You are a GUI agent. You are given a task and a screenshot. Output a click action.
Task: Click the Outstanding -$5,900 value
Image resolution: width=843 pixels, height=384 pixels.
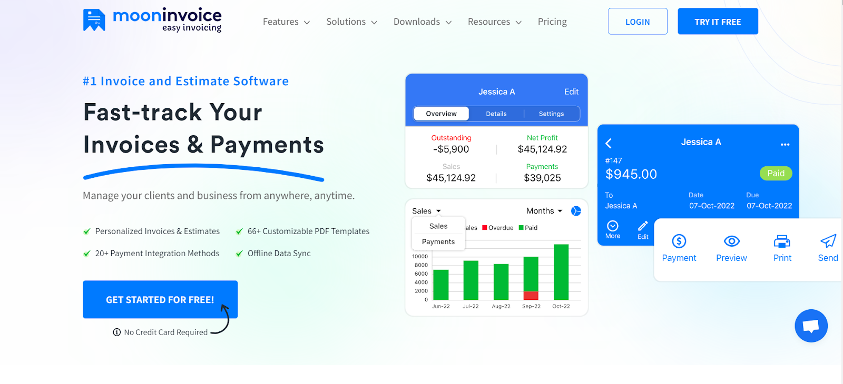[451, 149]
